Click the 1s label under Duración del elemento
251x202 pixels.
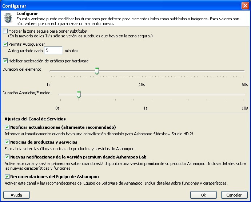48,84
